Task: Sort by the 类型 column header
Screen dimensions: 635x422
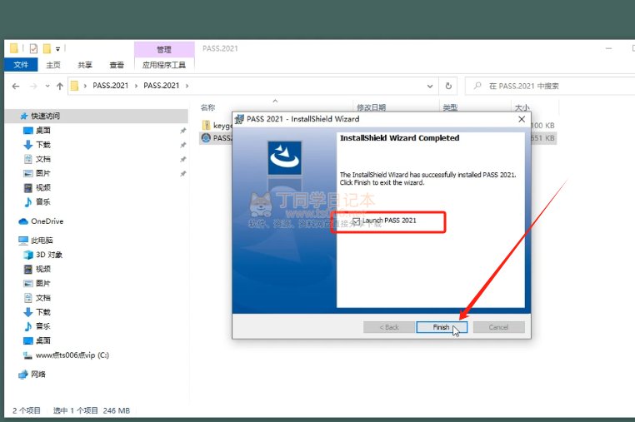Action: coord(450,107)
